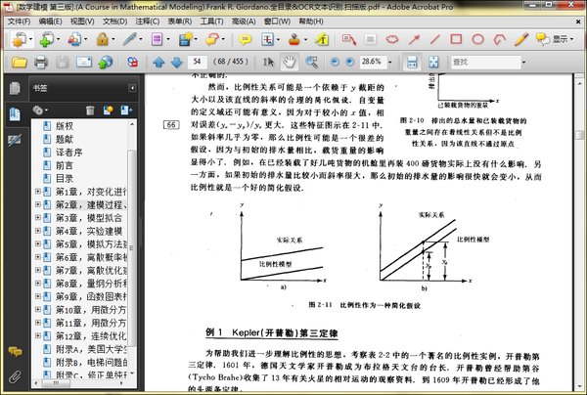Select the Stamp tool
The height and width of the screenshot is (395, 587).
coord(294,39)
